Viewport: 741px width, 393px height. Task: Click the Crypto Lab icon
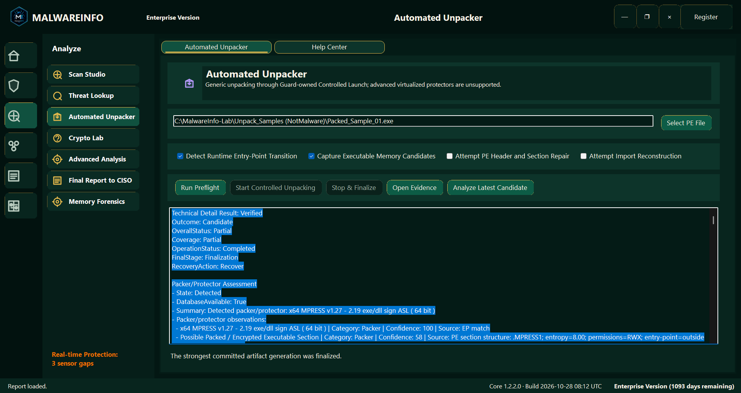[58, 138]
